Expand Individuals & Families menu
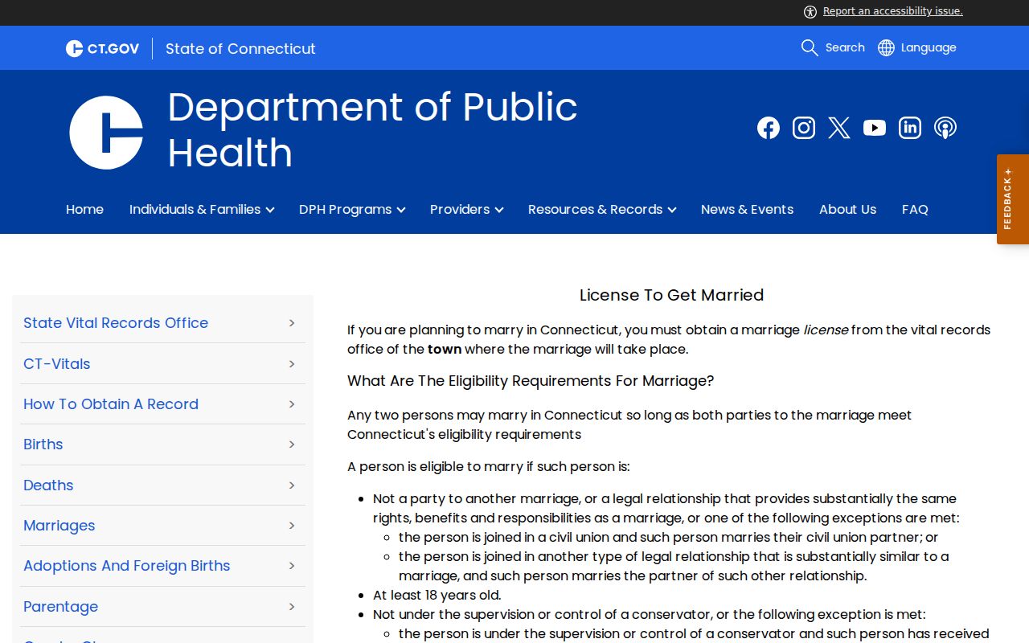Image resolution: width=1029 pixels, height=643 pixels. [202, 209]
